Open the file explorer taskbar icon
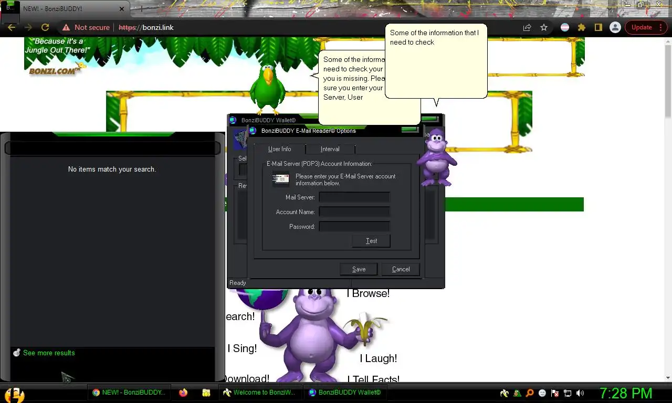The image size is (672, 403). pos(206,393)
